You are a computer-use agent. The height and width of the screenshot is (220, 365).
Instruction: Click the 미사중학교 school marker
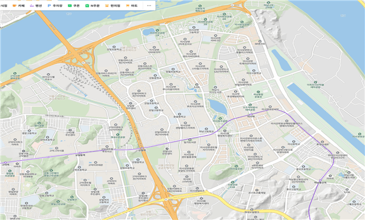coord(294,142)
